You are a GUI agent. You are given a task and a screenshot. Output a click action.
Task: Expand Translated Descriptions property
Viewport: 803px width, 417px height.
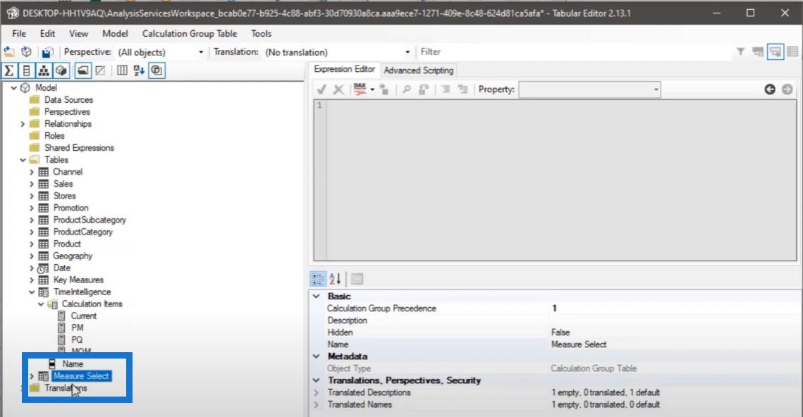point(317,392)
